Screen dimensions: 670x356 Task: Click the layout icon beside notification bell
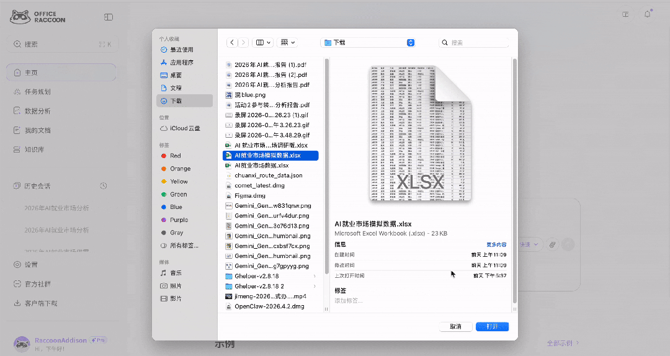(x=625, y=14)
